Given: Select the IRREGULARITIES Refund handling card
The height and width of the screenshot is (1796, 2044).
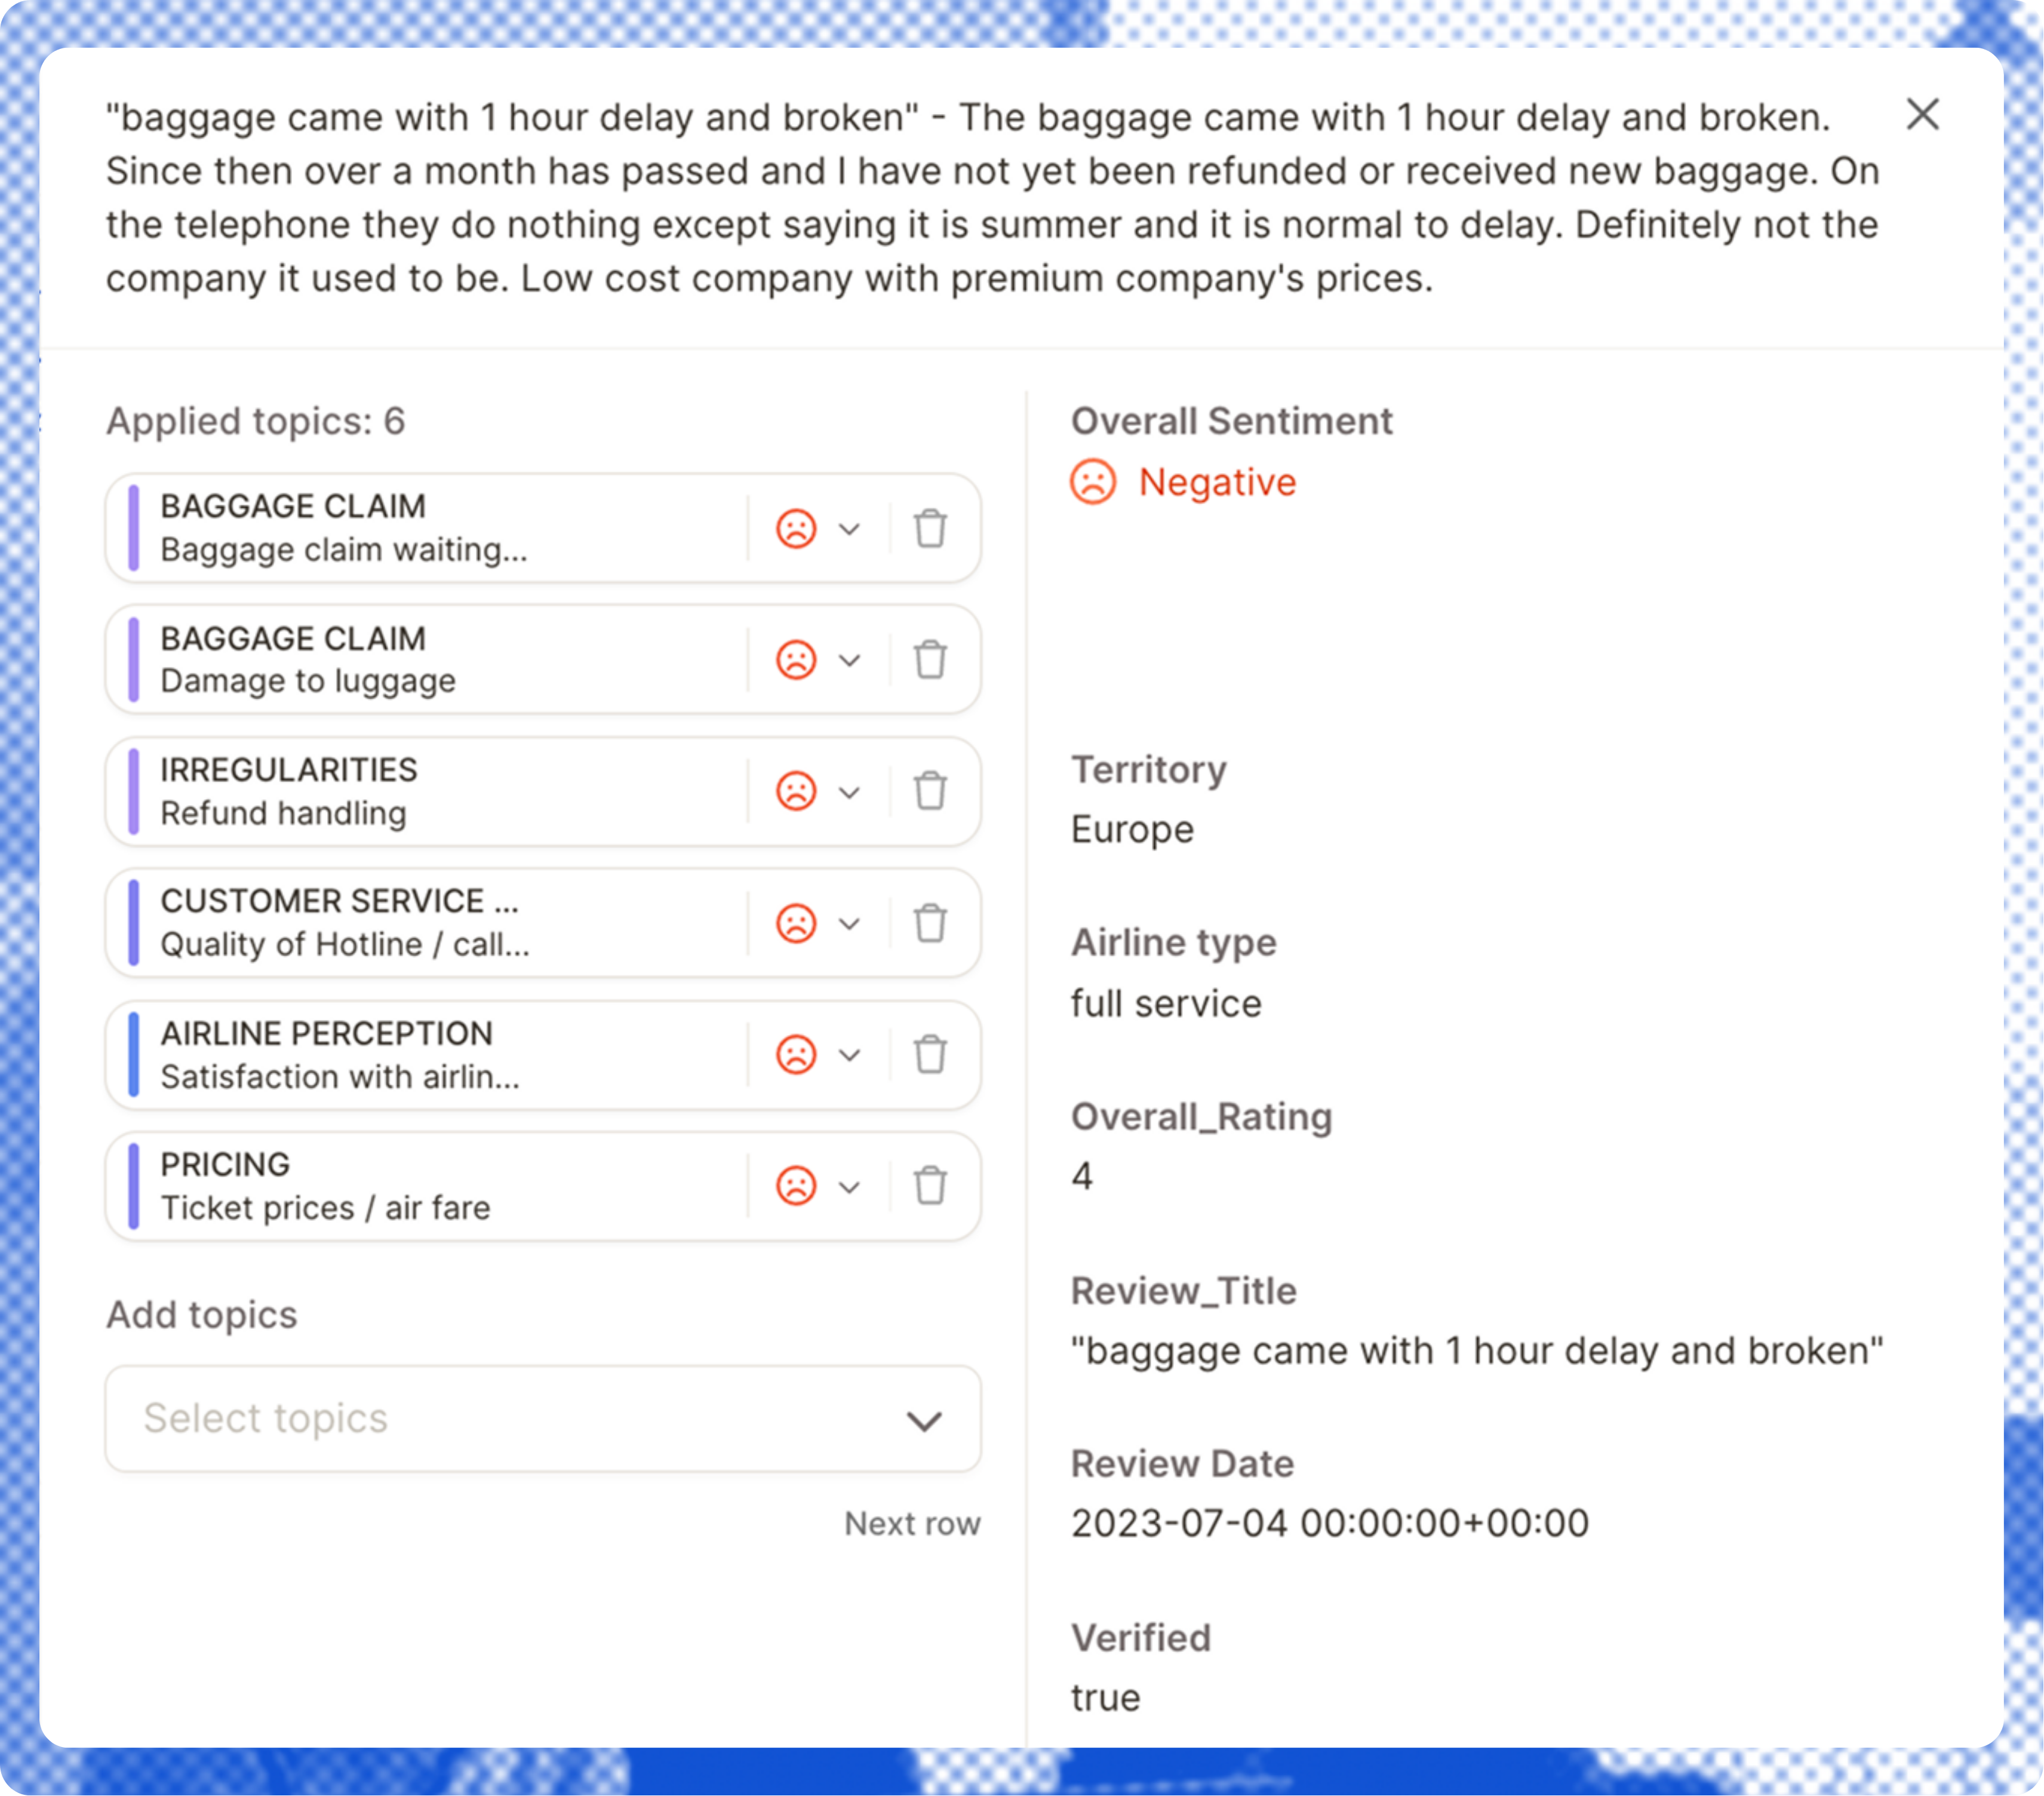Looking at the screenshot, I should click(543, 791).
